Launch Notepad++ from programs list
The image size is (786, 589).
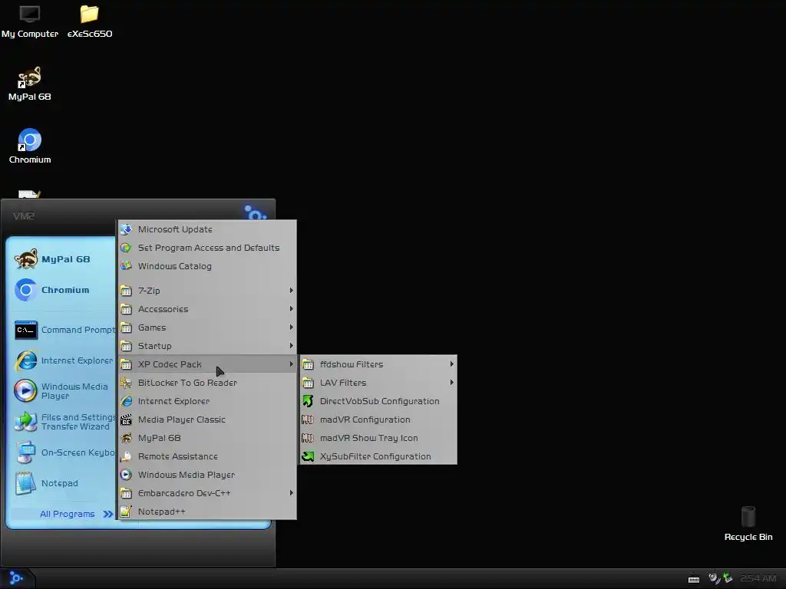coord(207,512)
